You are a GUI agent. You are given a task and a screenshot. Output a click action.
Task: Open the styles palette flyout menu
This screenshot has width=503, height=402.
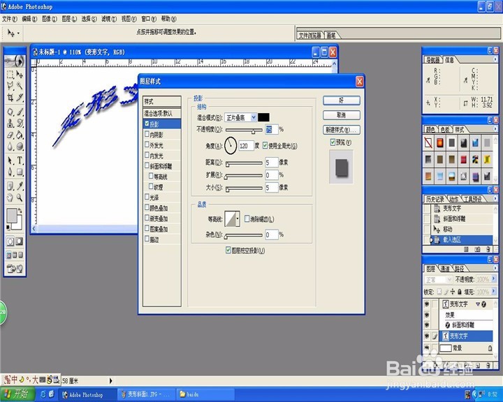click(495, 129)
